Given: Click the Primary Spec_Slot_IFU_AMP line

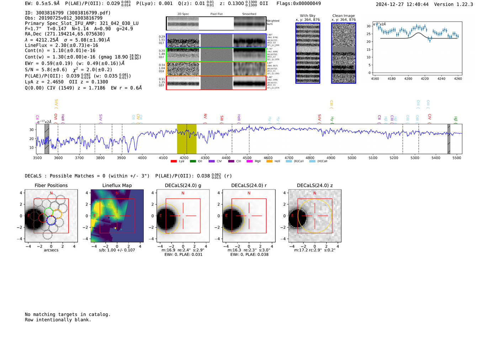Looking at the screenshot, I should click(x=82, y=23).
